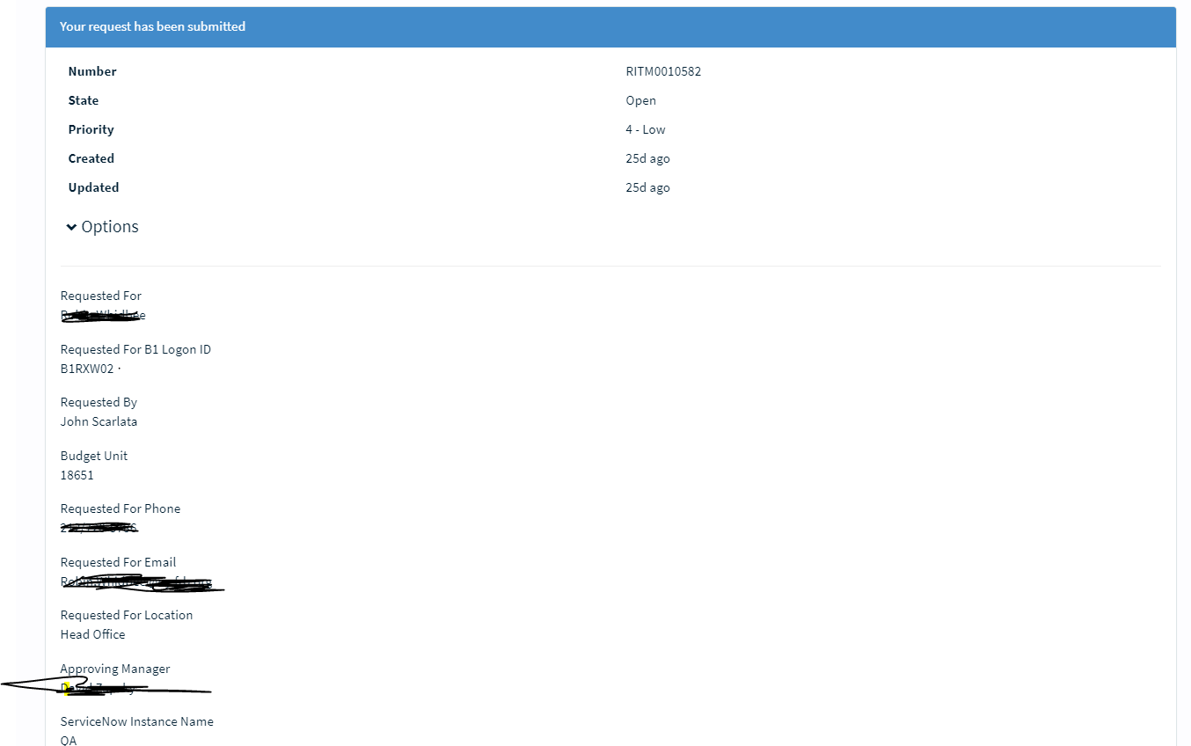The width and height of the screenshot is (1191, 746).
Task: Click the Updated timestamp field
Action: click(x=647, y=187)
